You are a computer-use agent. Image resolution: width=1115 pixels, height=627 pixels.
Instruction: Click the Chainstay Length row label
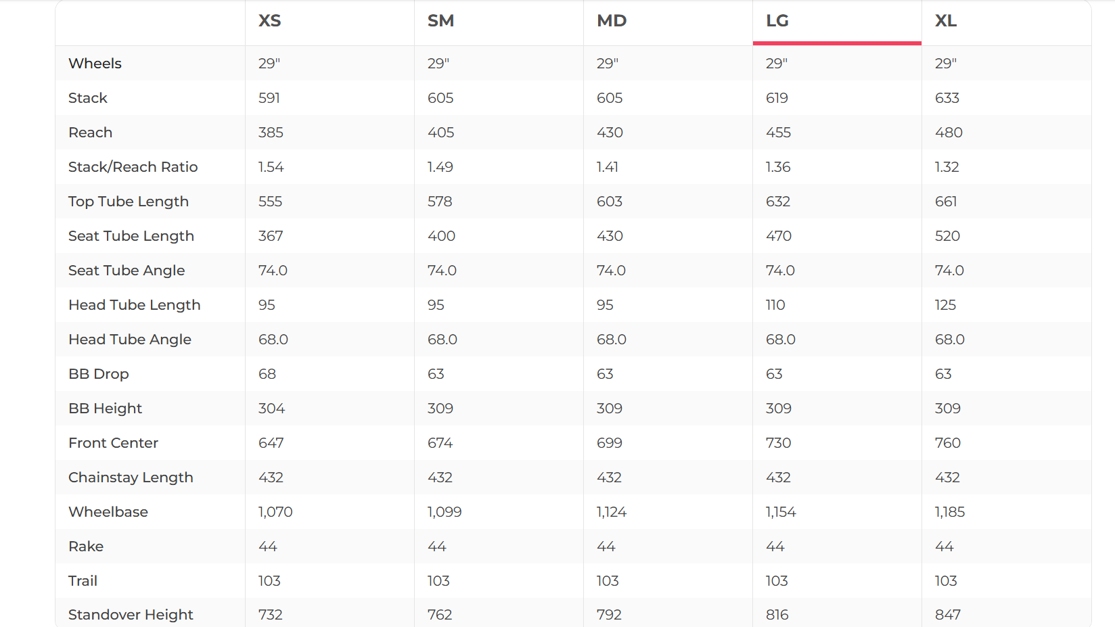click(x=131, y=478)
